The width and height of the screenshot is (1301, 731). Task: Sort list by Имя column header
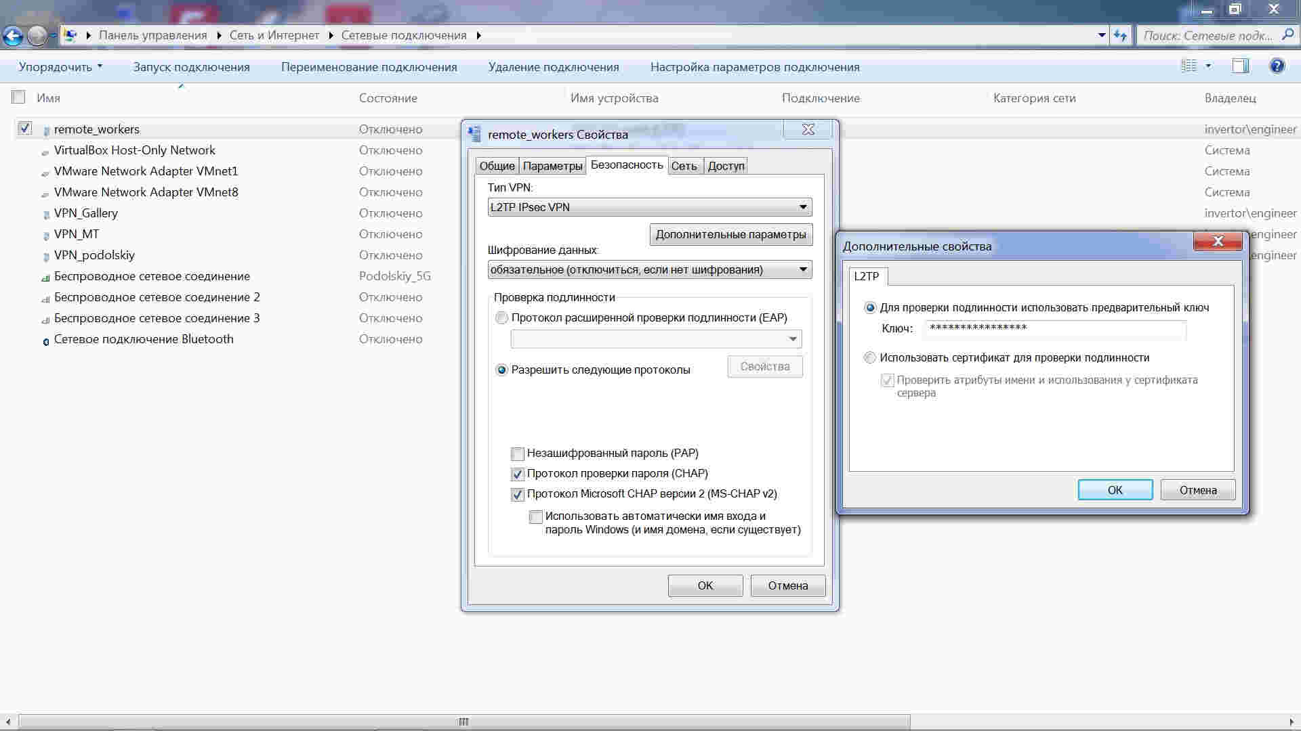pyautogui.click(x=48, y=98)
